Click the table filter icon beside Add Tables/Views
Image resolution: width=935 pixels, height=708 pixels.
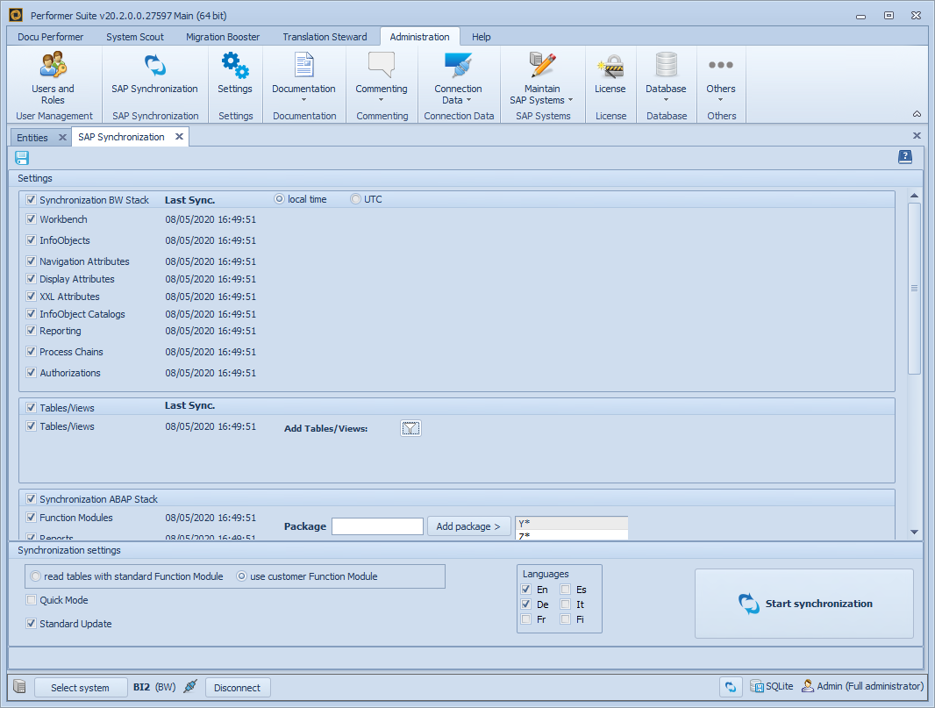click(410, 427)
